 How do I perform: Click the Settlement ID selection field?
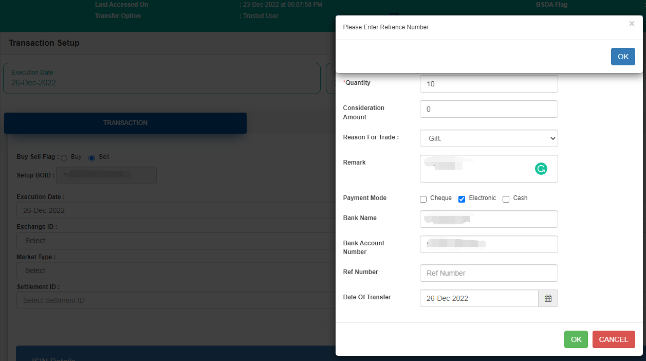[x=176, y=300]
